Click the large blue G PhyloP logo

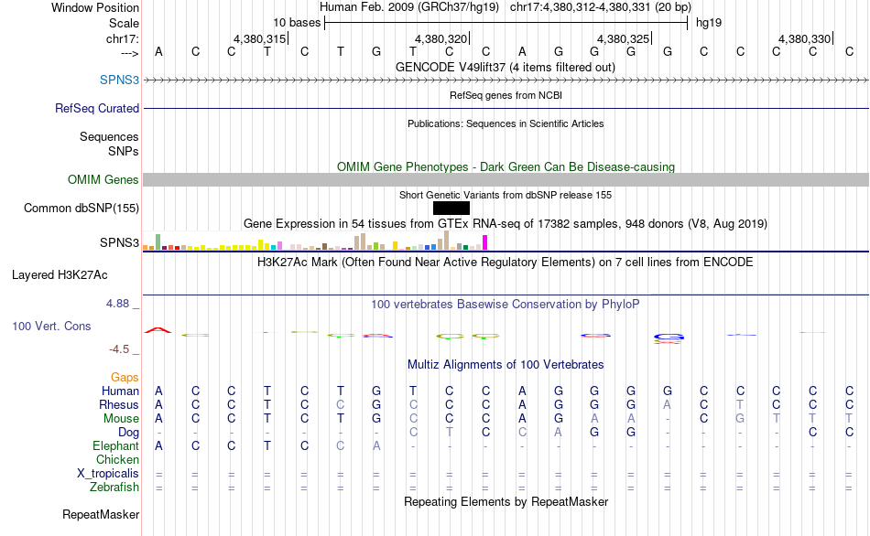668,337
